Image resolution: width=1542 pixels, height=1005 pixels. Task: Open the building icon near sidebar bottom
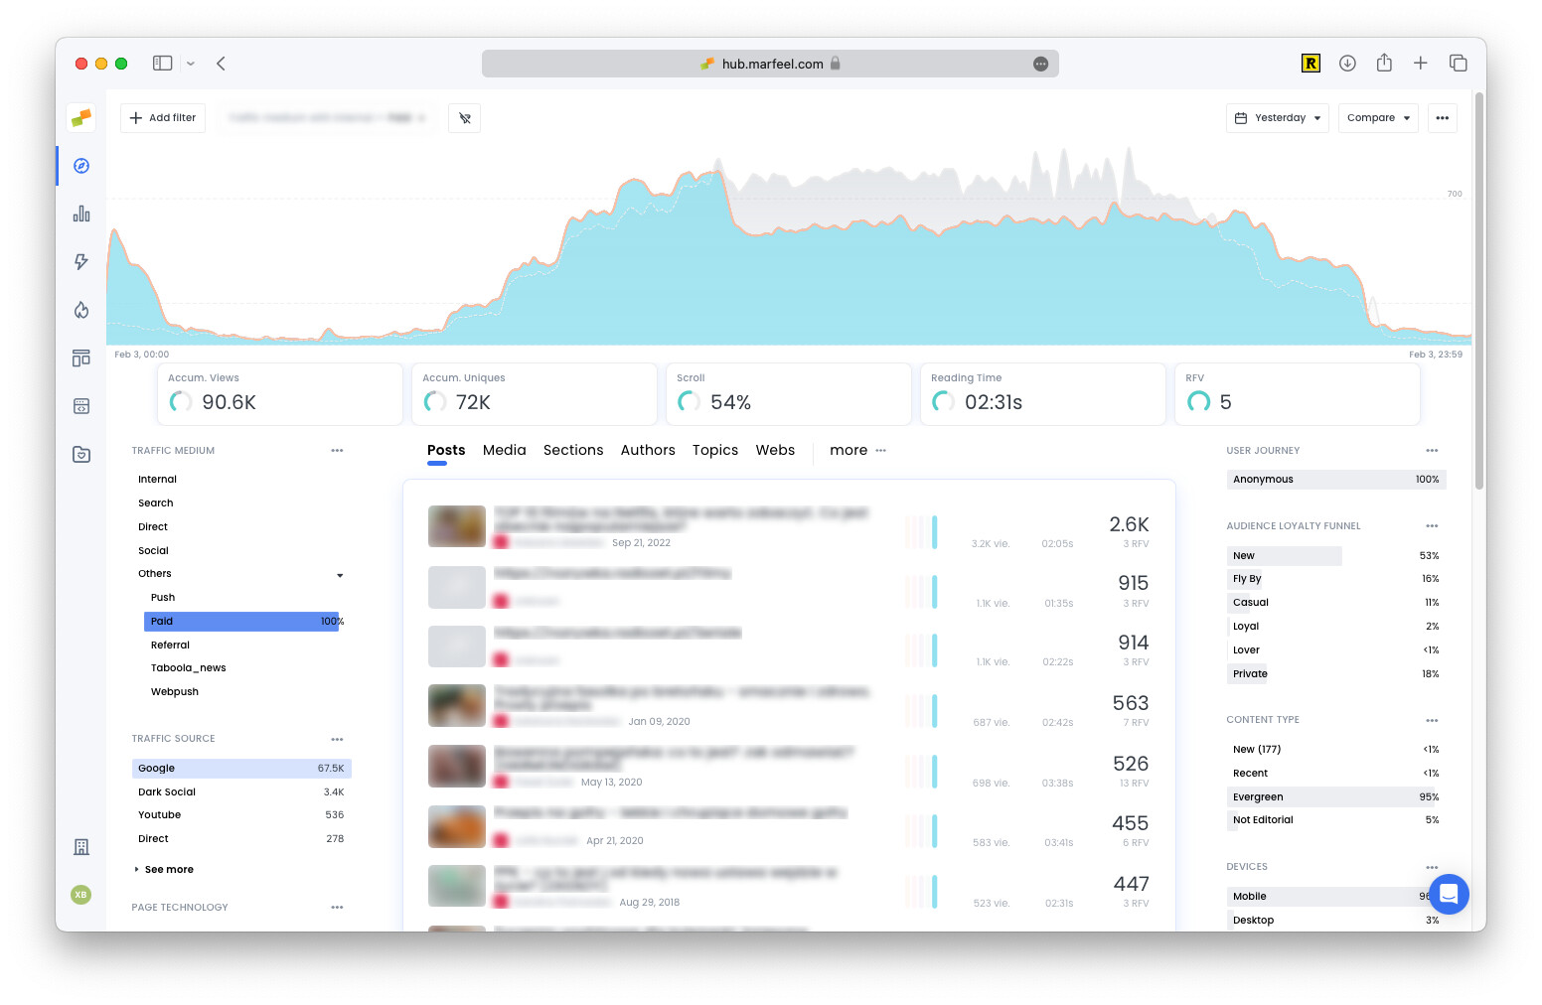coord(80,846)
